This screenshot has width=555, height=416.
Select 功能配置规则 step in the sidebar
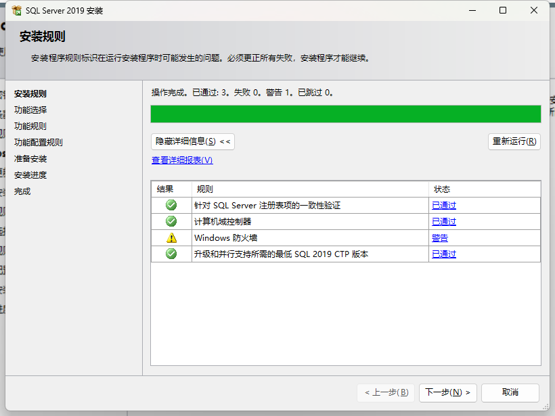click(39, 143)
